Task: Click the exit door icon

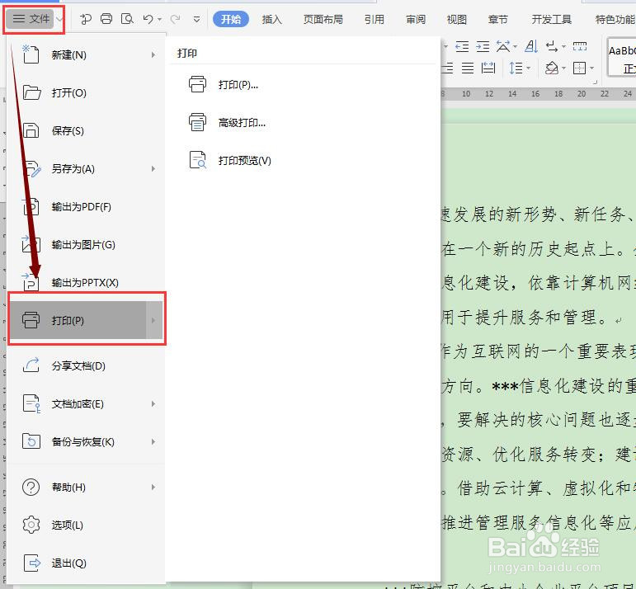Action: point(32,563)
